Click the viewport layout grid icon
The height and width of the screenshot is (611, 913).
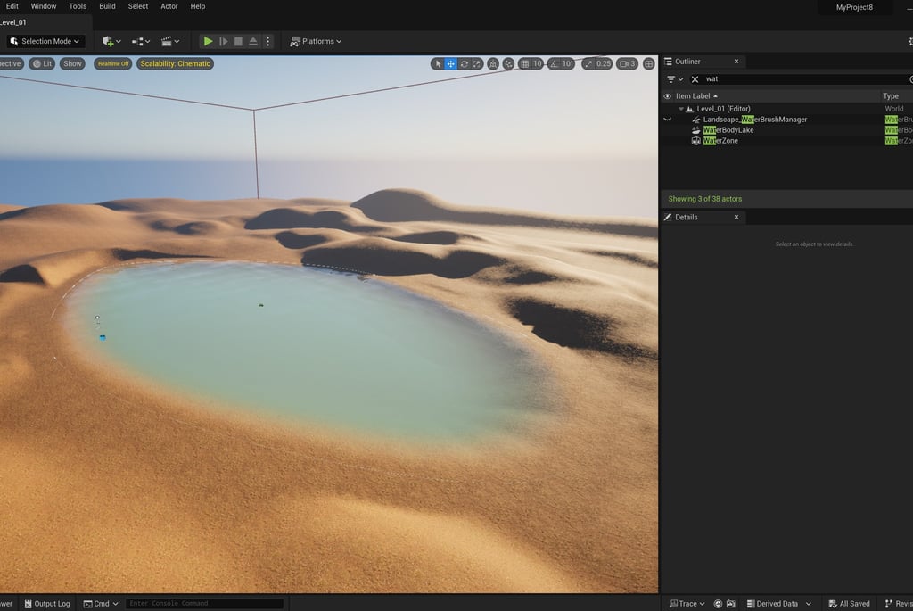[x=649, y=64]
